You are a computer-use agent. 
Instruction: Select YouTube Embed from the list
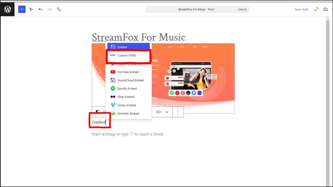point(129,72)
